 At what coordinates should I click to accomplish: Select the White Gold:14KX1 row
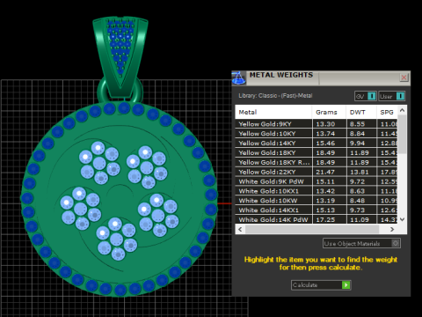click(x=316, y=210)
